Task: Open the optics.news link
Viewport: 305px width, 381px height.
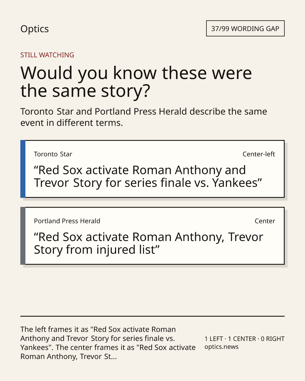Action: pos(221,347)
